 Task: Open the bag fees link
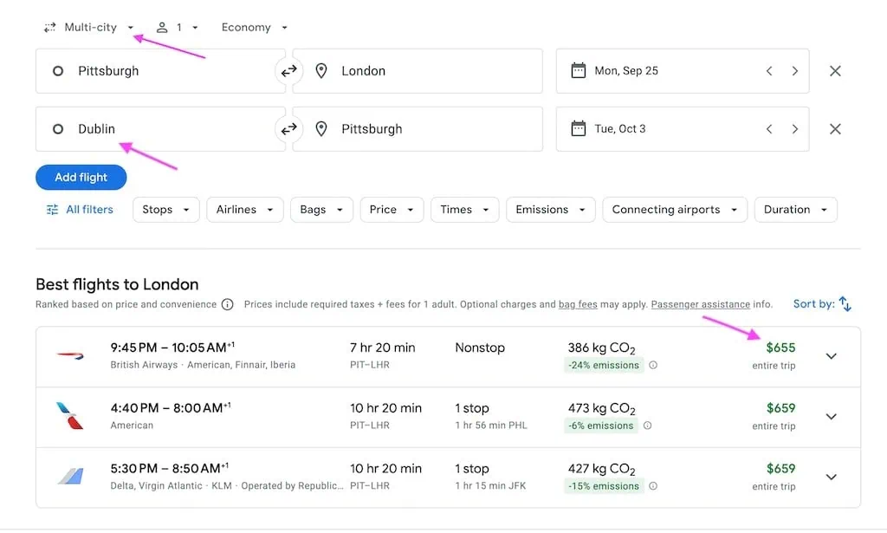click(578, 304)
